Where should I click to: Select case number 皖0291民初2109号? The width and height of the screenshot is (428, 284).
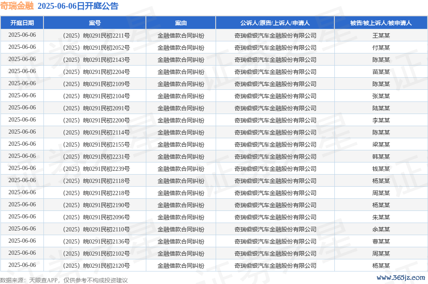(97, 84)
